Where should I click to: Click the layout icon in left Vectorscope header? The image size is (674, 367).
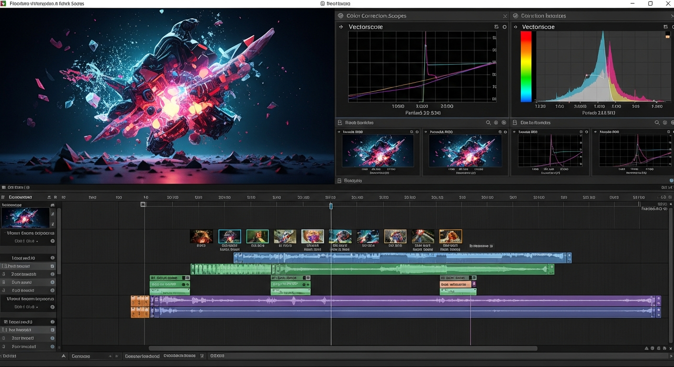pyautogui.click(x=496, y=27)
